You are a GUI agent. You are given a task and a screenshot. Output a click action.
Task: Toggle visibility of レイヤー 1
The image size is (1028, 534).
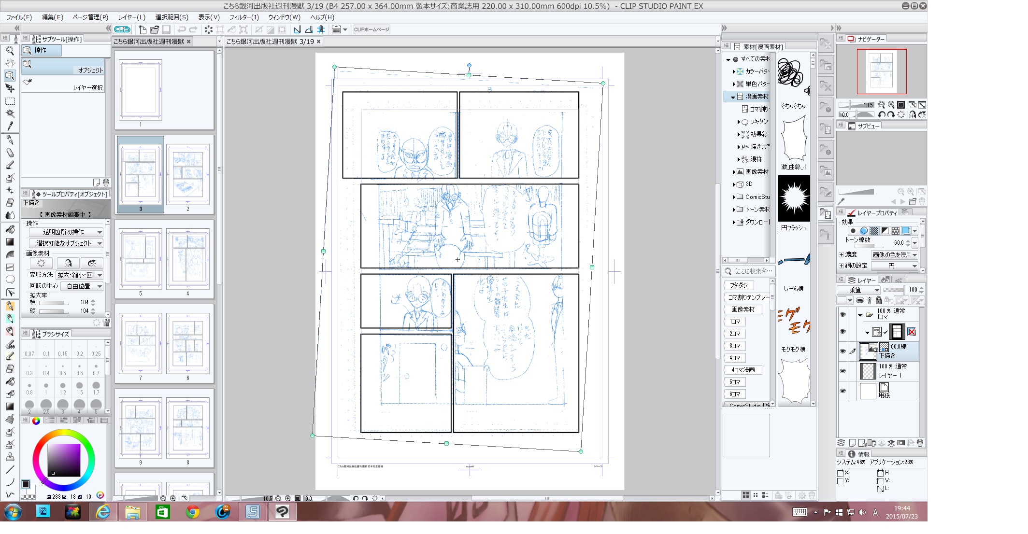843,371
